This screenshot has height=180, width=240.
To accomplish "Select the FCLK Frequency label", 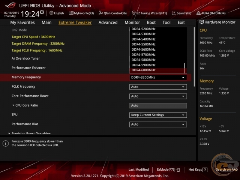I will coord(23,87).
